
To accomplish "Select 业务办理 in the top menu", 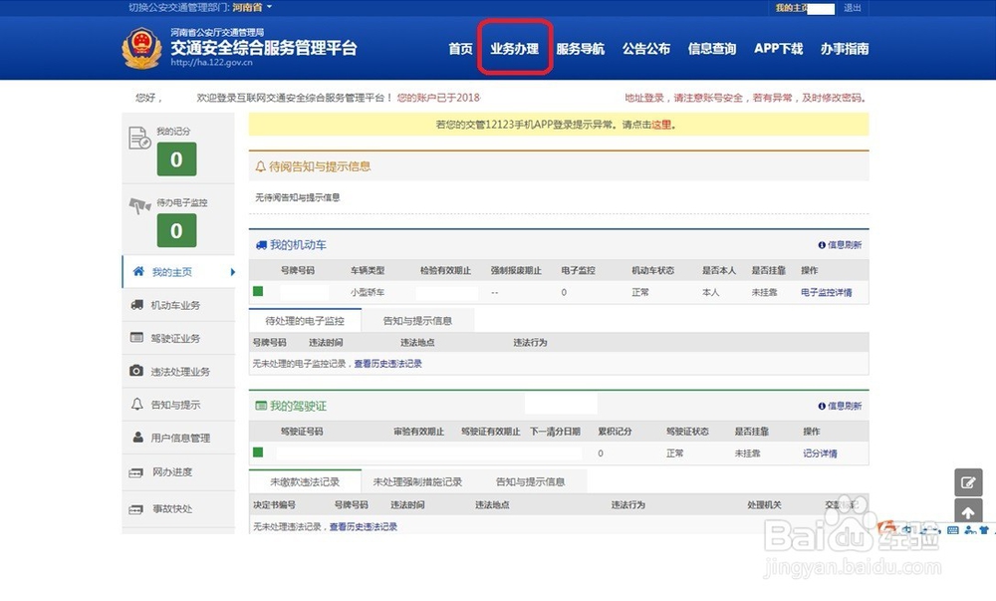I will (x=514, y=47).
